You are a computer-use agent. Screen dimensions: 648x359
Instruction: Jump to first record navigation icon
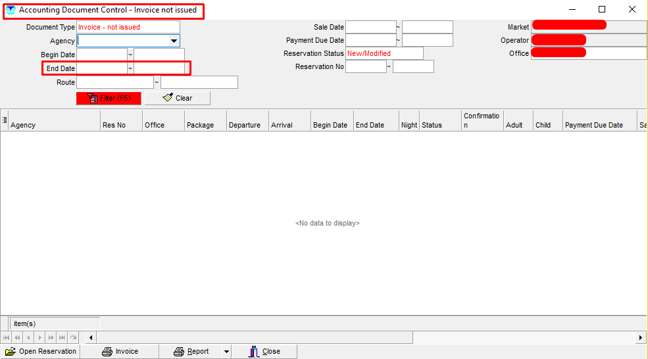7,337
